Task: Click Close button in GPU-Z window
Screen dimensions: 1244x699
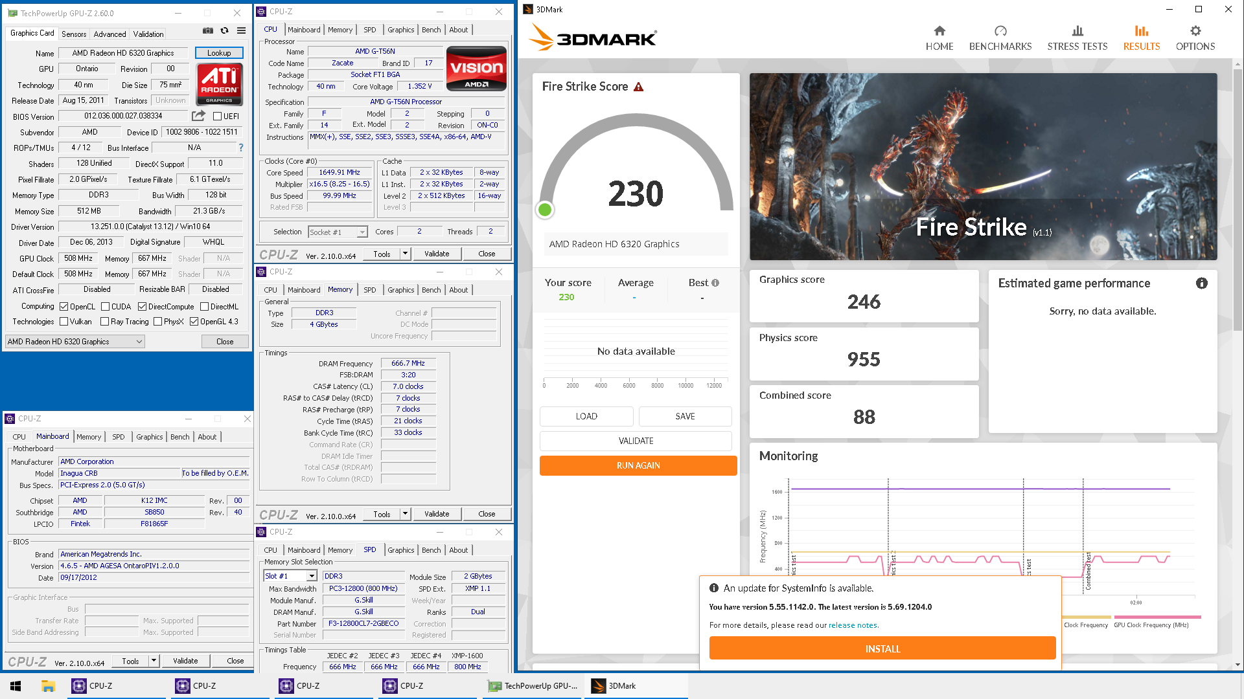Action: pyautogui.click(x=225, y=342)
